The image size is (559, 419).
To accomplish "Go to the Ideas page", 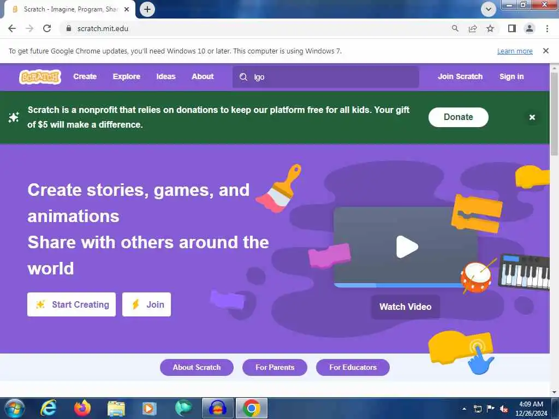I will click(166, 76).
